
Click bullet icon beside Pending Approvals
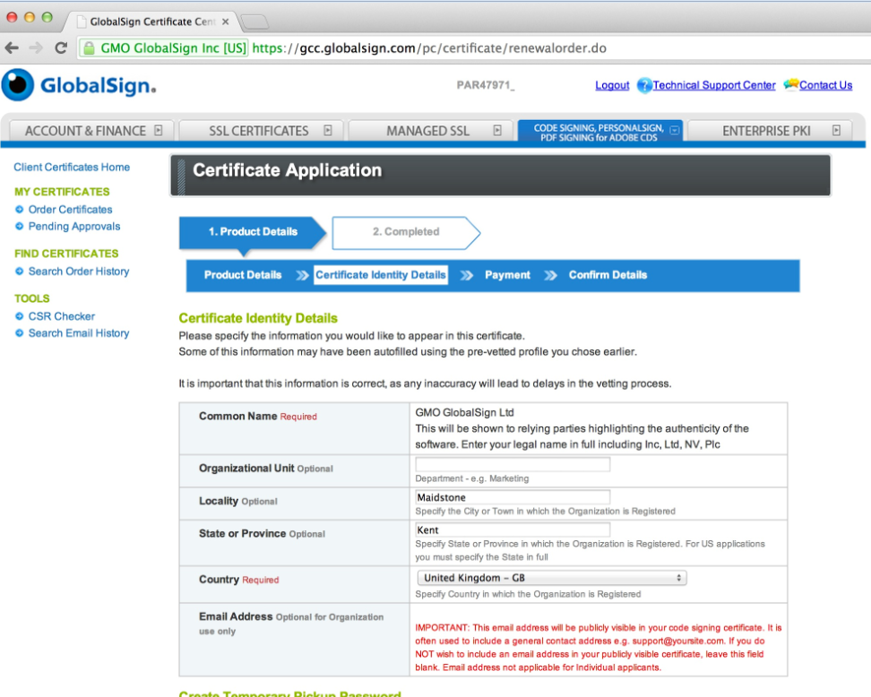point(20,226)
